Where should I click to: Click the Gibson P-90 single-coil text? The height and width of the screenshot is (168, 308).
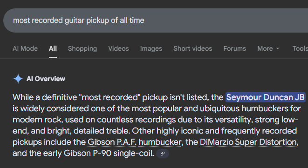coord(109,153)
